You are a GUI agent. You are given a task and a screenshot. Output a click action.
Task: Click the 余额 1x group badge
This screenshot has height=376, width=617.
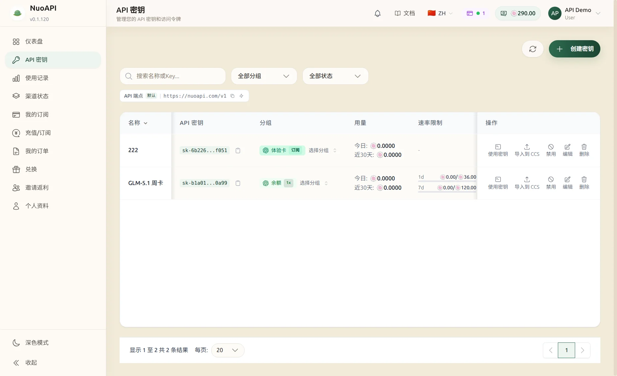tap(278, 183)
